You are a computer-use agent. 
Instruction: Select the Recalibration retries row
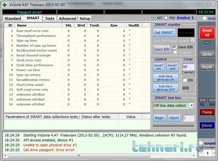point(77,80)
